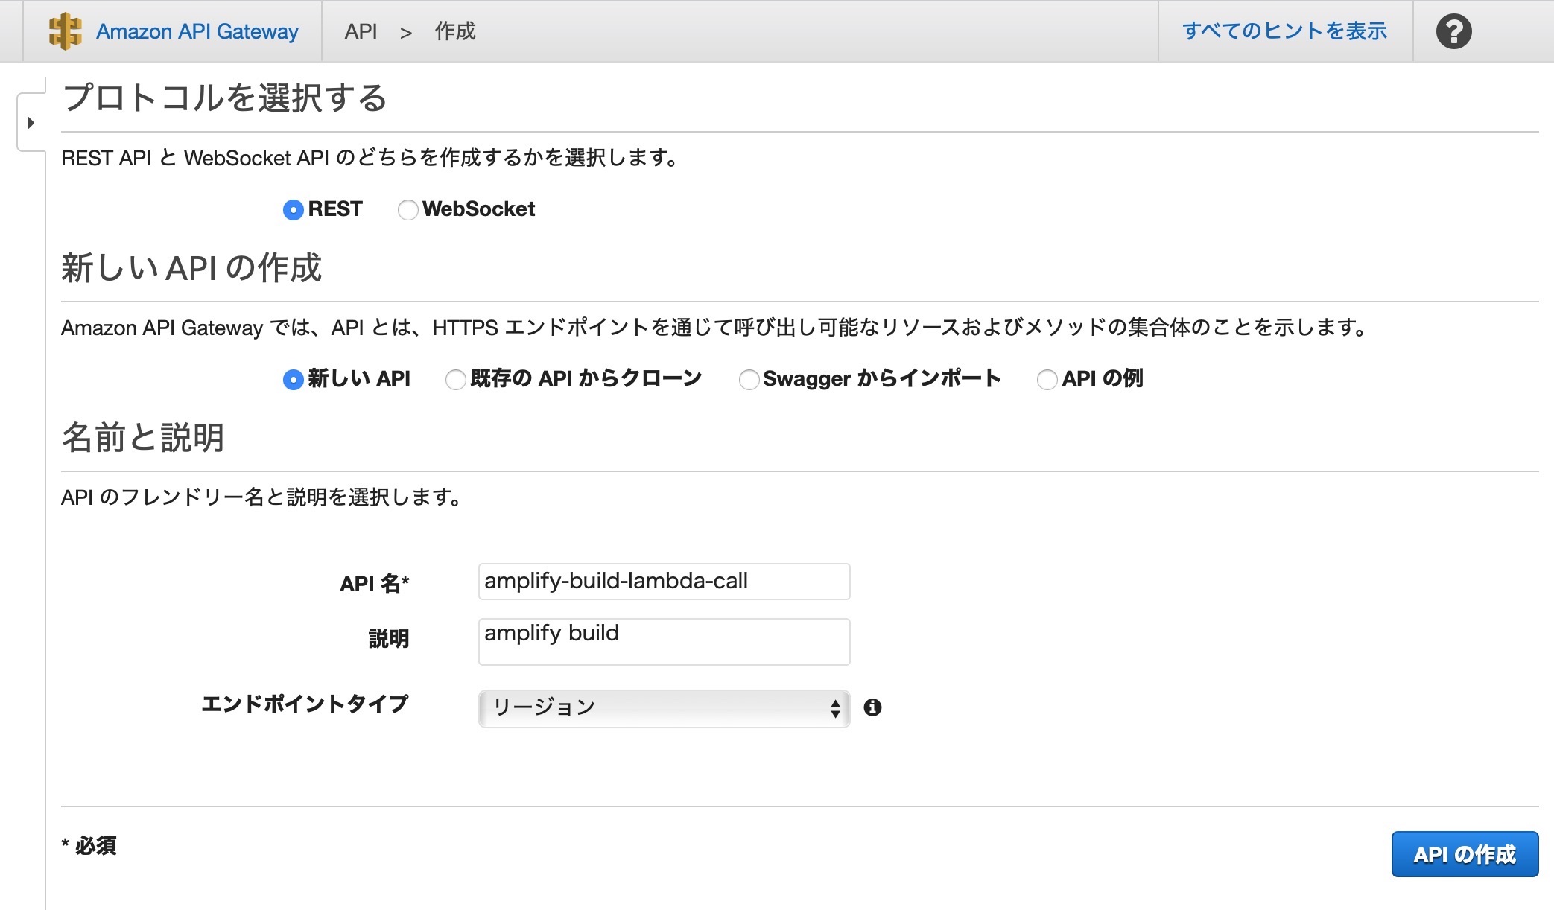Choose the API の例 radio option
Screen dimensions: 1554x910
click(1047, 380)
